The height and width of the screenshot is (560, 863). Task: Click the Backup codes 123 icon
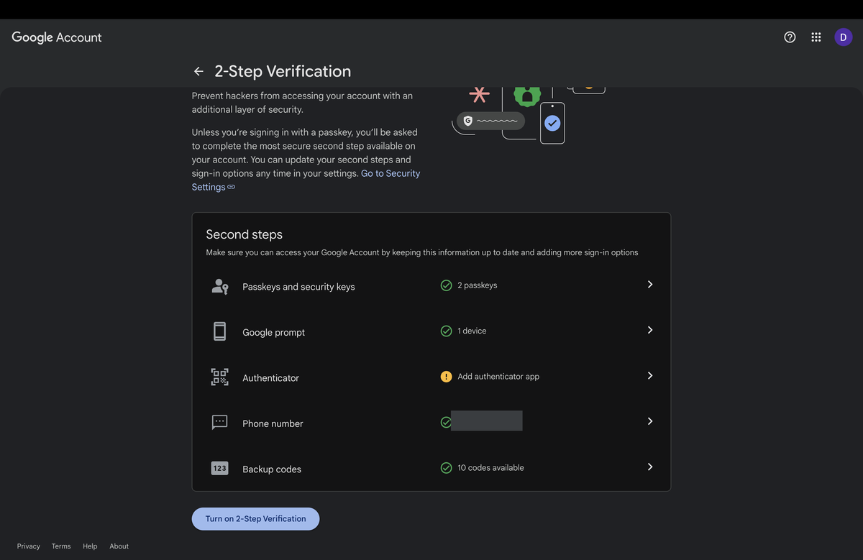point(220,468)
